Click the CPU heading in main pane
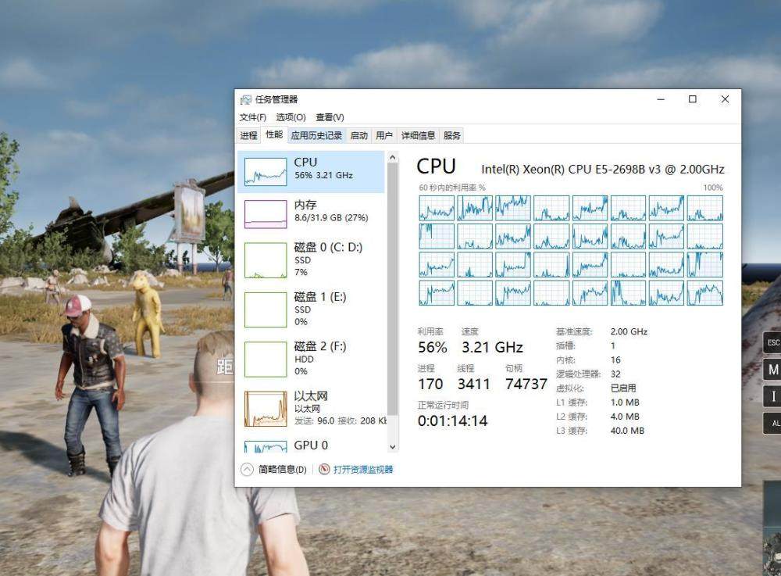The width and height of the screenshot is (781, 576). click(436, 166)
